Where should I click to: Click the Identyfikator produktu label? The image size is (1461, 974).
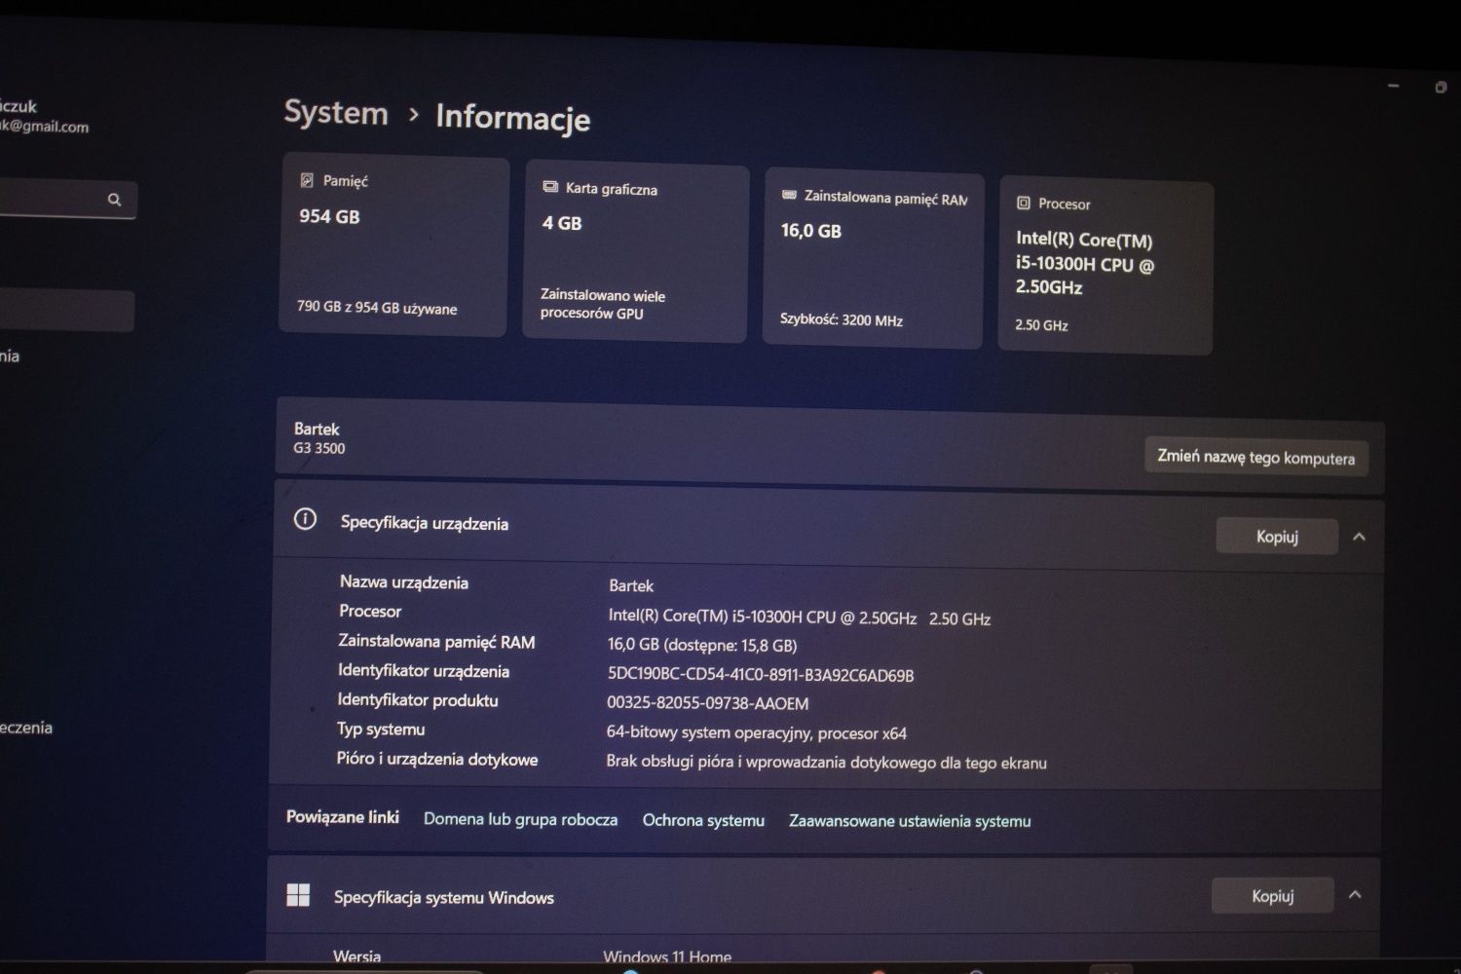tap(418, 699)
